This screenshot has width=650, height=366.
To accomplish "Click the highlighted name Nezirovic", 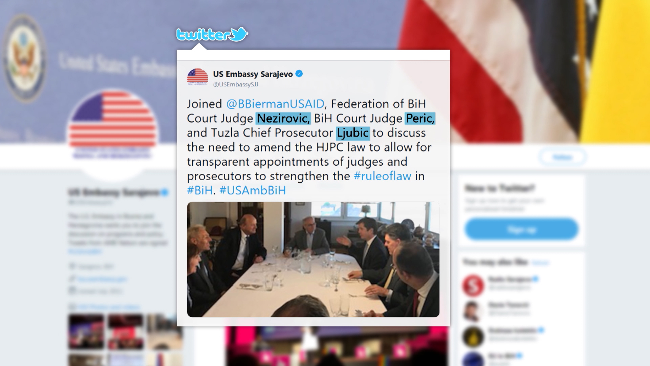I will (x=283, y=118).
